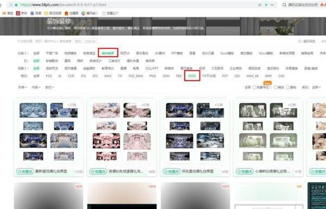Choose MAX_AE format filter
This screenshot has width=326, height=209.
click(x=253, y=76)
